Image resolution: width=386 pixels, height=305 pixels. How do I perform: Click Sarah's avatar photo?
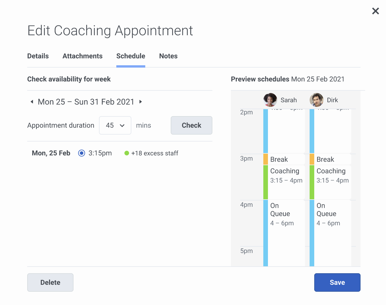pyautogui.click(x=270, y=100)
